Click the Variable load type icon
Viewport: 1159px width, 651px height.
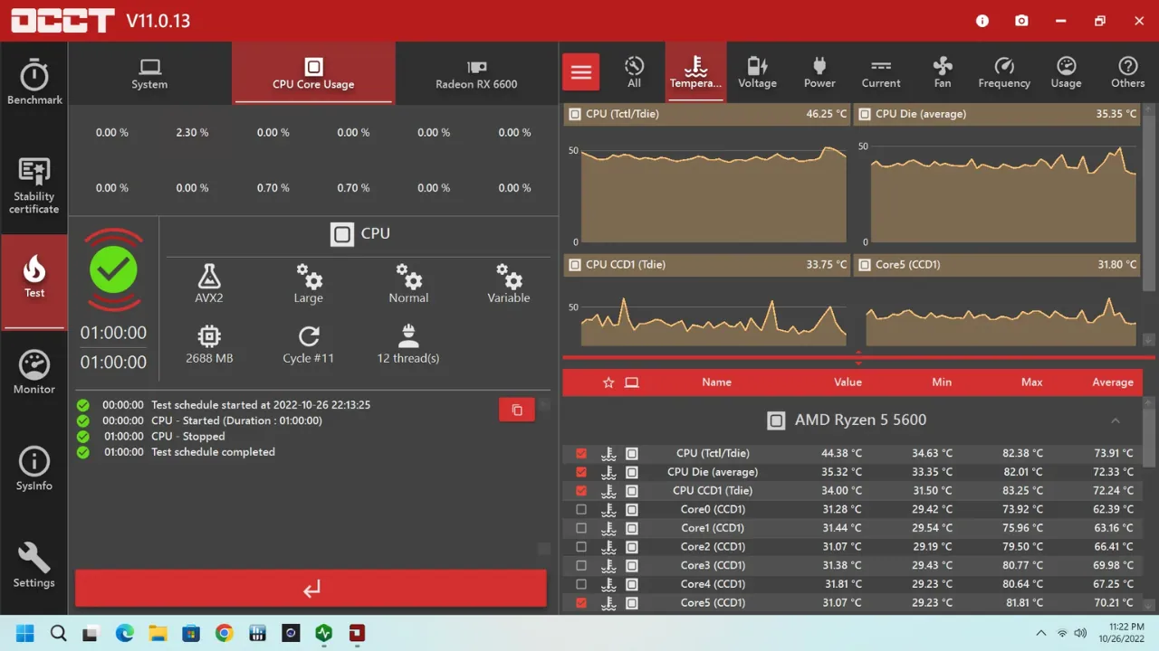pyautogui.click(x=508, y=276)
